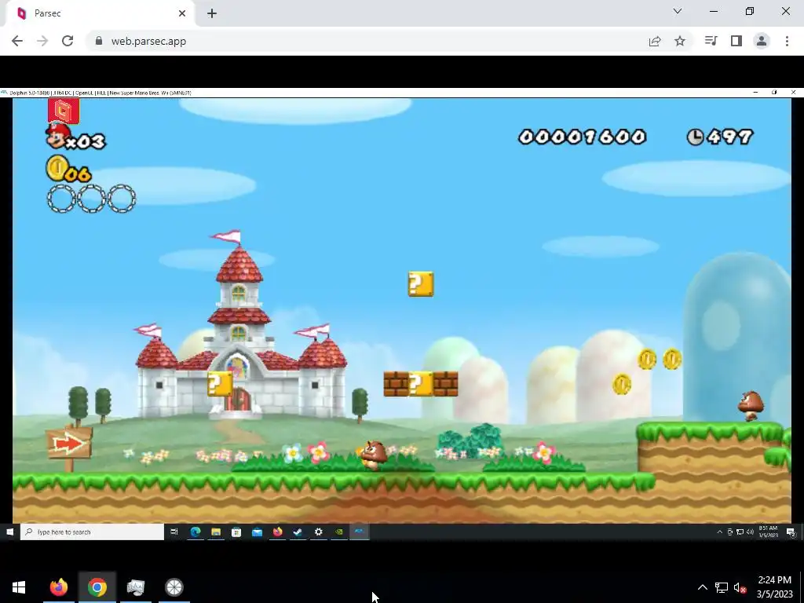Click the timer value 497
This screenshot has width=804, height=603.
[x=729, y=137]
